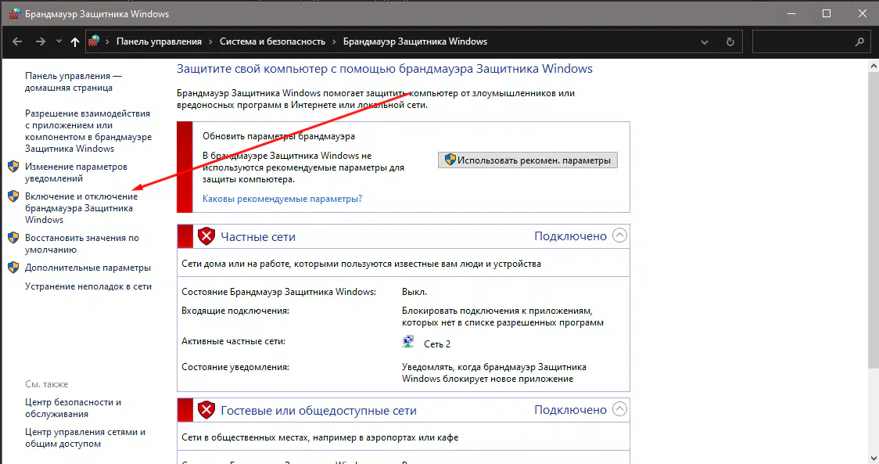Go forward with the right arrow
Screen dimensions: 879x464
41,41
